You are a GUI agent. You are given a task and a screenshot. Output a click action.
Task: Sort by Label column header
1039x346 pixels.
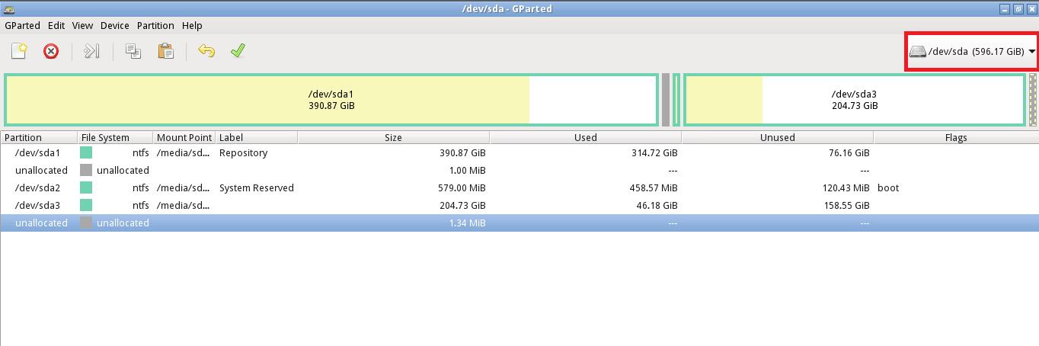257,138
